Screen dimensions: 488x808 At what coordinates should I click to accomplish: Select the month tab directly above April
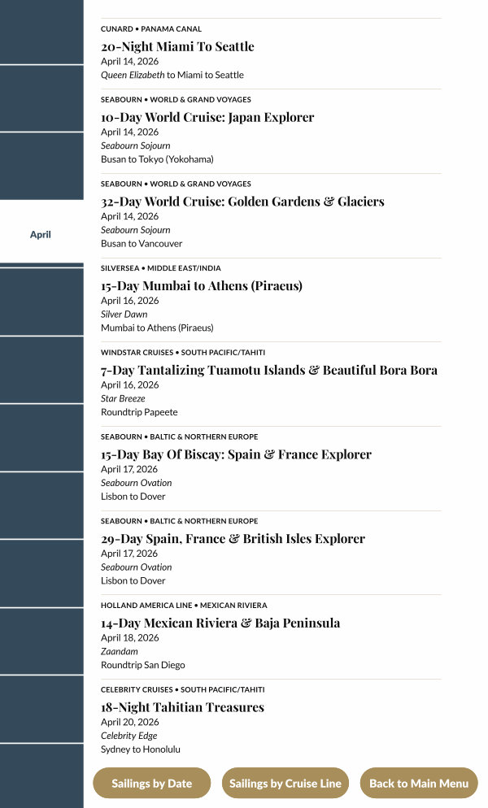point(41,166)
